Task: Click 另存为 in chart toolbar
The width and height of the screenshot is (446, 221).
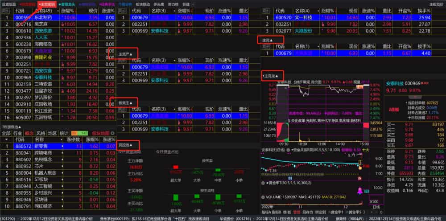Action: point(307,212)
